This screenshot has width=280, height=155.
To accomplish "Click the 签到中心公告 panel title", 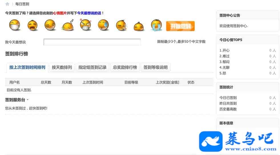I will click(x=230, y=15).
